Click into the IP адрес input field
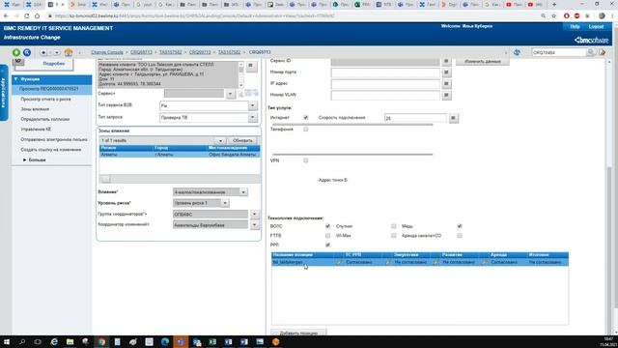 (x=385, y=84)
